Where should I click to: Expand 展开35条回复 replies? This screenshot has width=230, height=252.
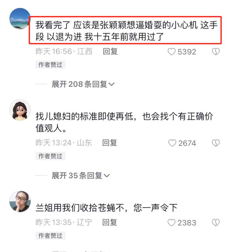[x=80, y=175]
